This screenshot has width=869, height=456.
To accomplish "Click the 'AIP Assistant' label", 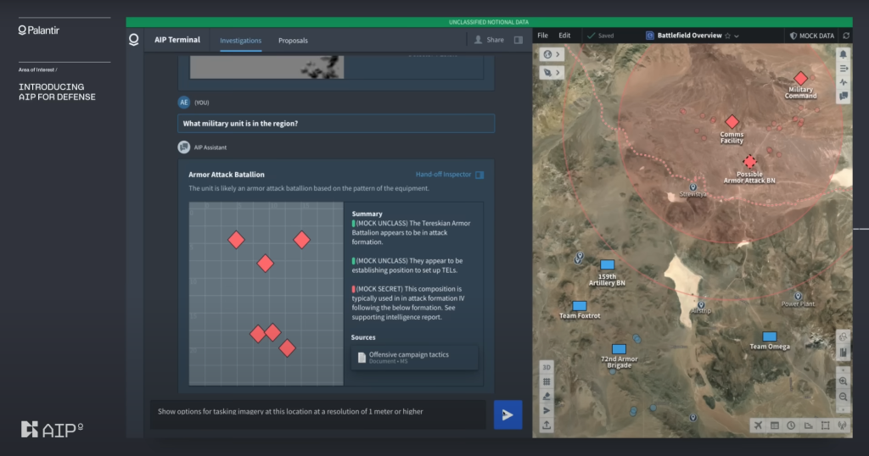I will 210,147.
